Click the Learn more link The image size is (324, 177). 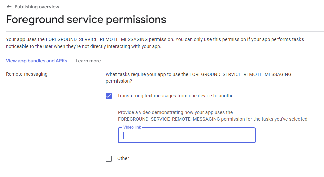[88, 61]
